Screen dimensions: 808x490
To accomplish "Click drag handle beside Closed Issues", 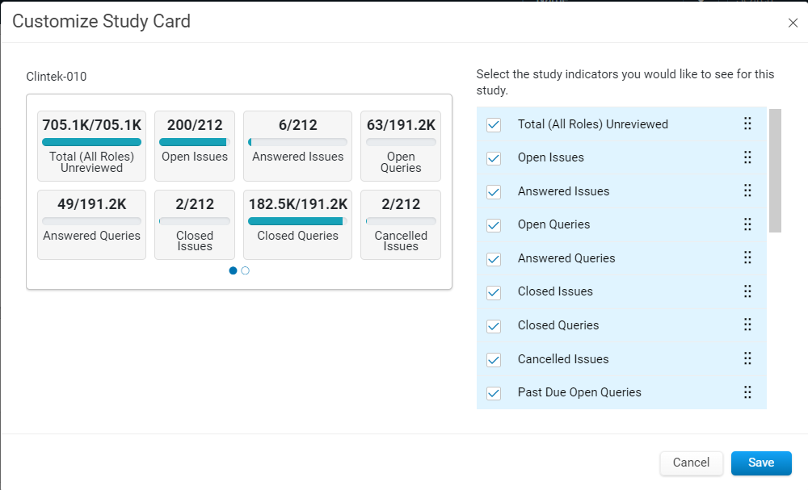I will [x=747, y=291].
